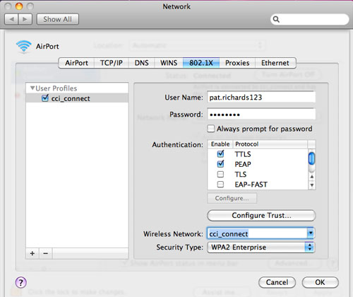The width and height of the screenshot is (353, 297).
Task: Uncheck the cci_connect profile checkbox
Action: click(45, 98)
